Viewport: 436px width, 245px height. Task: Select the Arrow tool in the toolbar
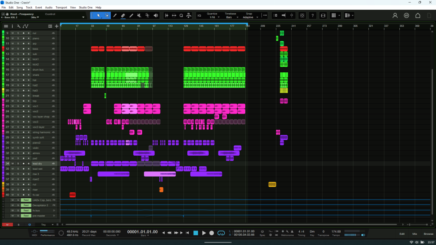pyautogui.click(x=99, y=16)
